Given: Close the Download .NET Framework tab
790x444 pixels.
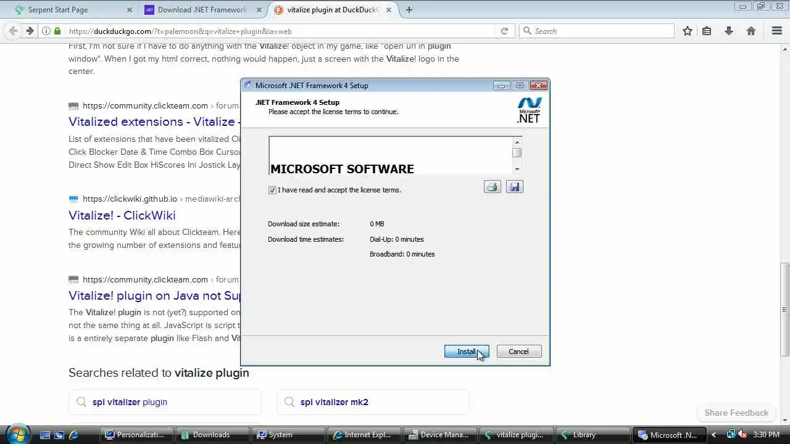Looking at the screenshot, I should [x=259, y=10].
